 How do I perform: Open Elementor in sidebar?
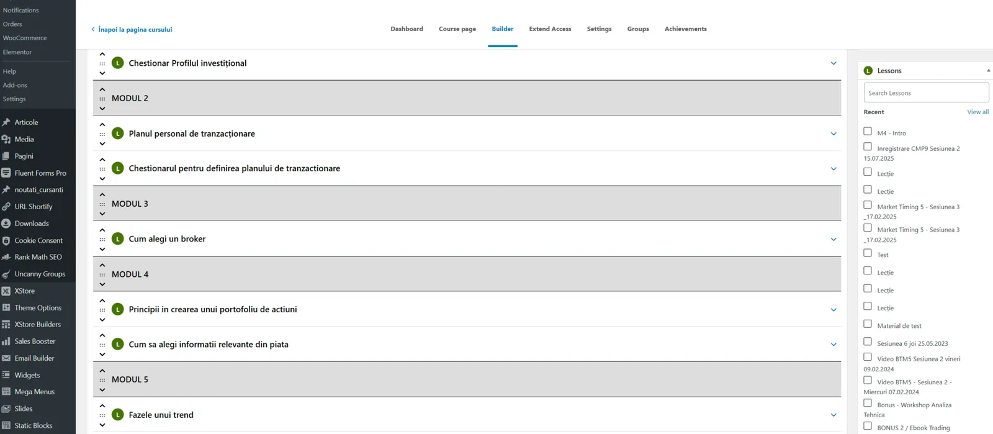[x=17, y=52]
